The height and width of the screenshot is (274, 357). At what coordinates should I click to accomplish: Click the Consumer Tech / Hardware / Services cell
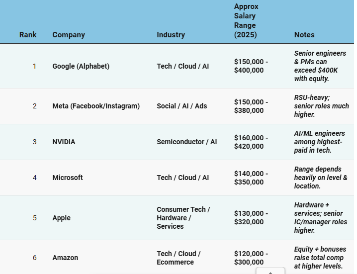tap(183, 218)
